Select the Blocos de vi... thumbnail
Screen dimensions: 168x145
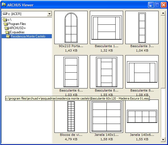click(x=71, y=116)
